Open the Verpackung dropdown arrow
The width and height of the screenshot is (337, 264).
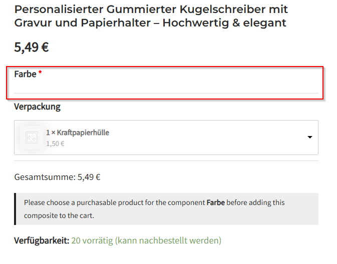pyautogui.click(x=309, y=137)
